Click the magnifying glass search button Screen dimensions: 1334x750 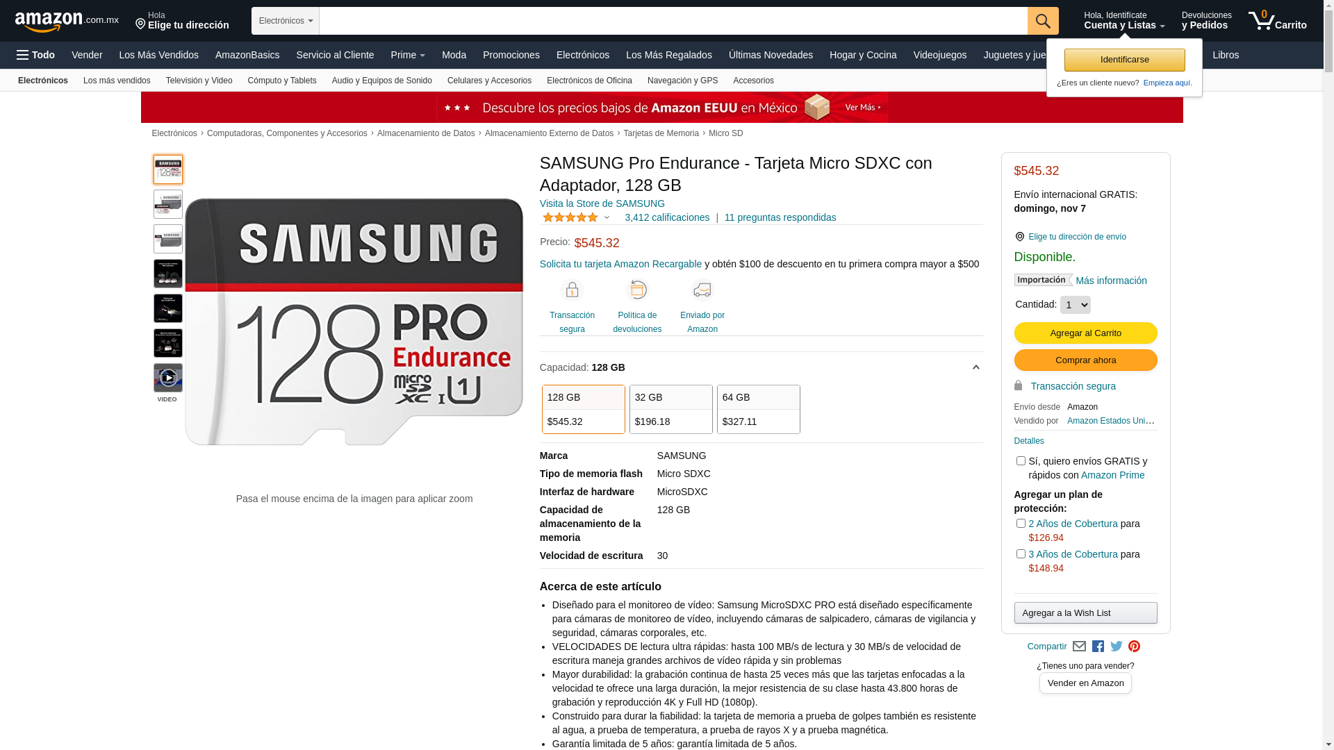(x=1043, y=21)
